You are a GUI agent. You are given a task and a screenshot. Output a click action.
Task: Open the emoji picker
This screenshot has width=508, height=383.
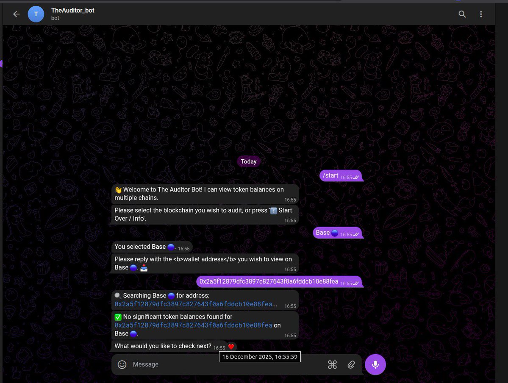click(x=122, y=364)
